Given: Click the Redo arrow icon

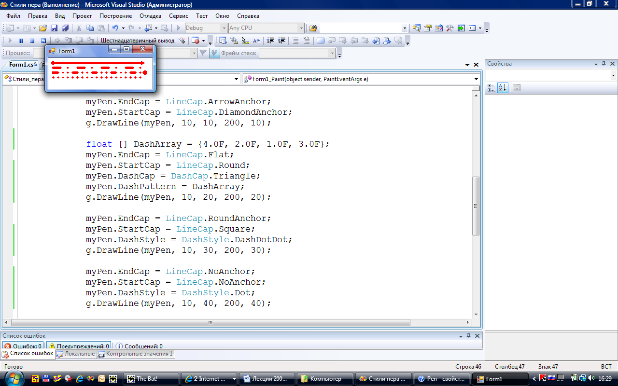Looking at the screenshot, I should coord(131,28).
